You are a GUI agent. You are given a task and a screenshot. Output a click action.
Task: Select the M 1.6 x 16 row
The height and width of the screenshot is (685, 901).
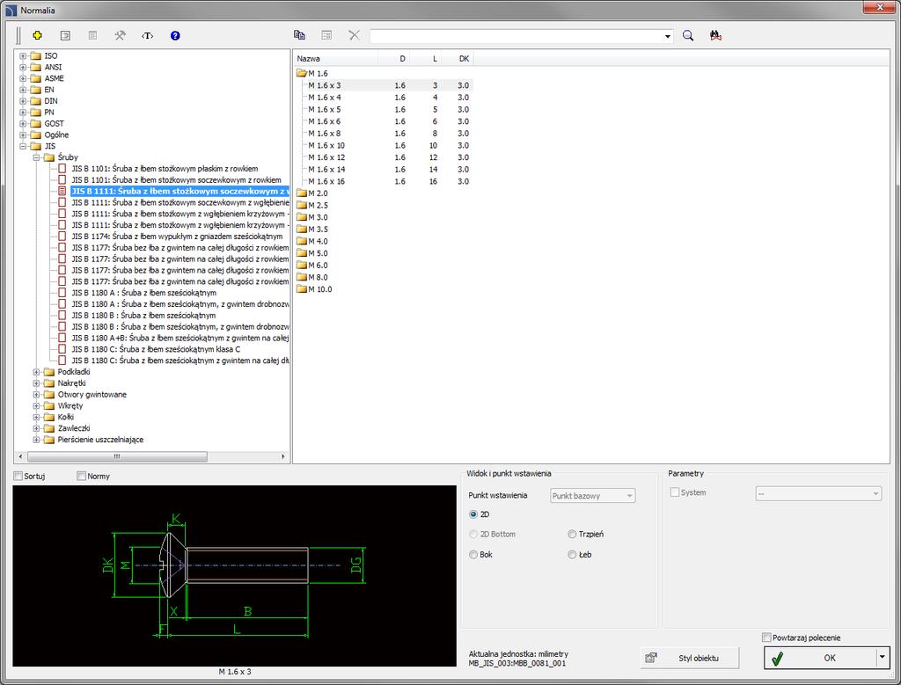coord(384,181)
